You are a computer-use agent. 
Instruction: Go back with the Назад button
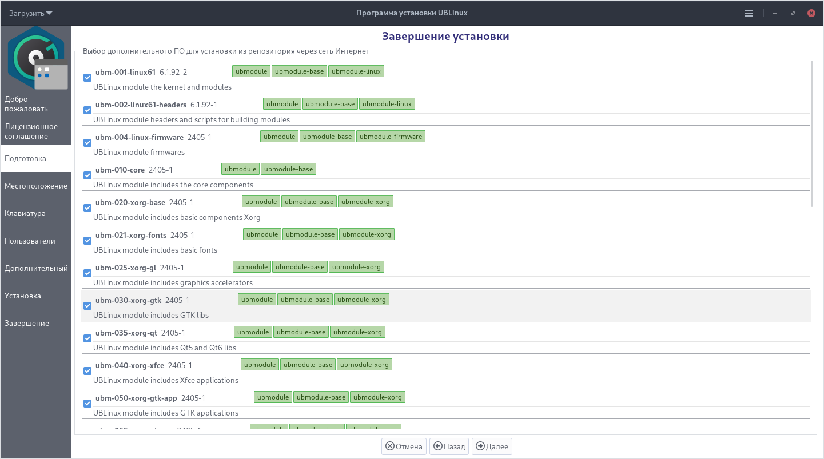449,446
